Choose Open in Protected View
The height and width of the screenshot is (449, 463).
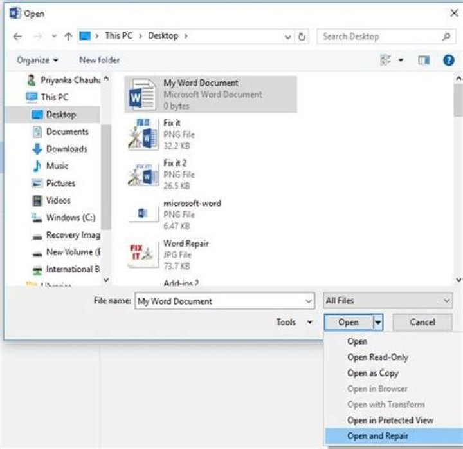pyautogui.click(x=390, y=420)
